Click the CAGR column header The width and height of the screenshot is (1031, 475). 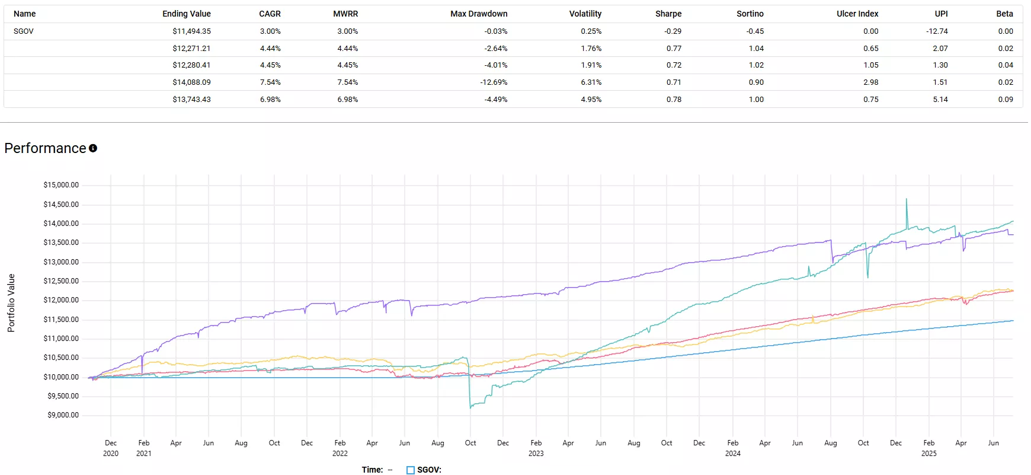click(x=270, y=14)
